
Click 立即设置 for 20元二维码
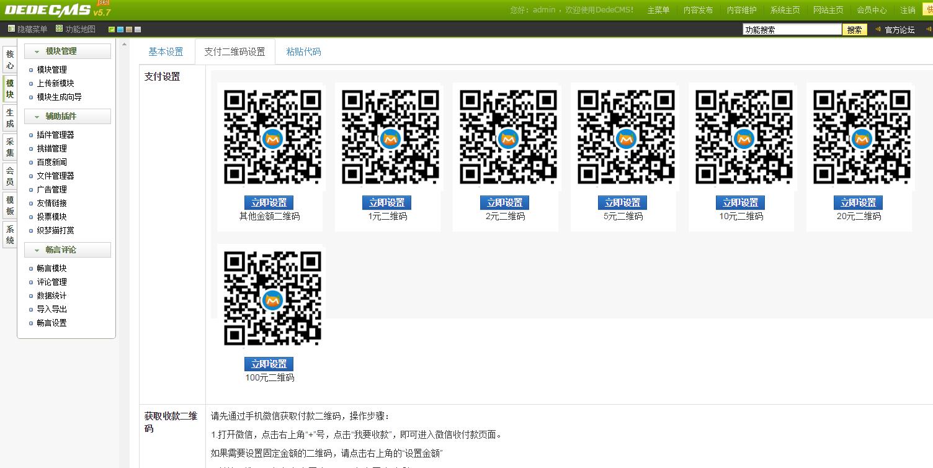click(858, 202)
